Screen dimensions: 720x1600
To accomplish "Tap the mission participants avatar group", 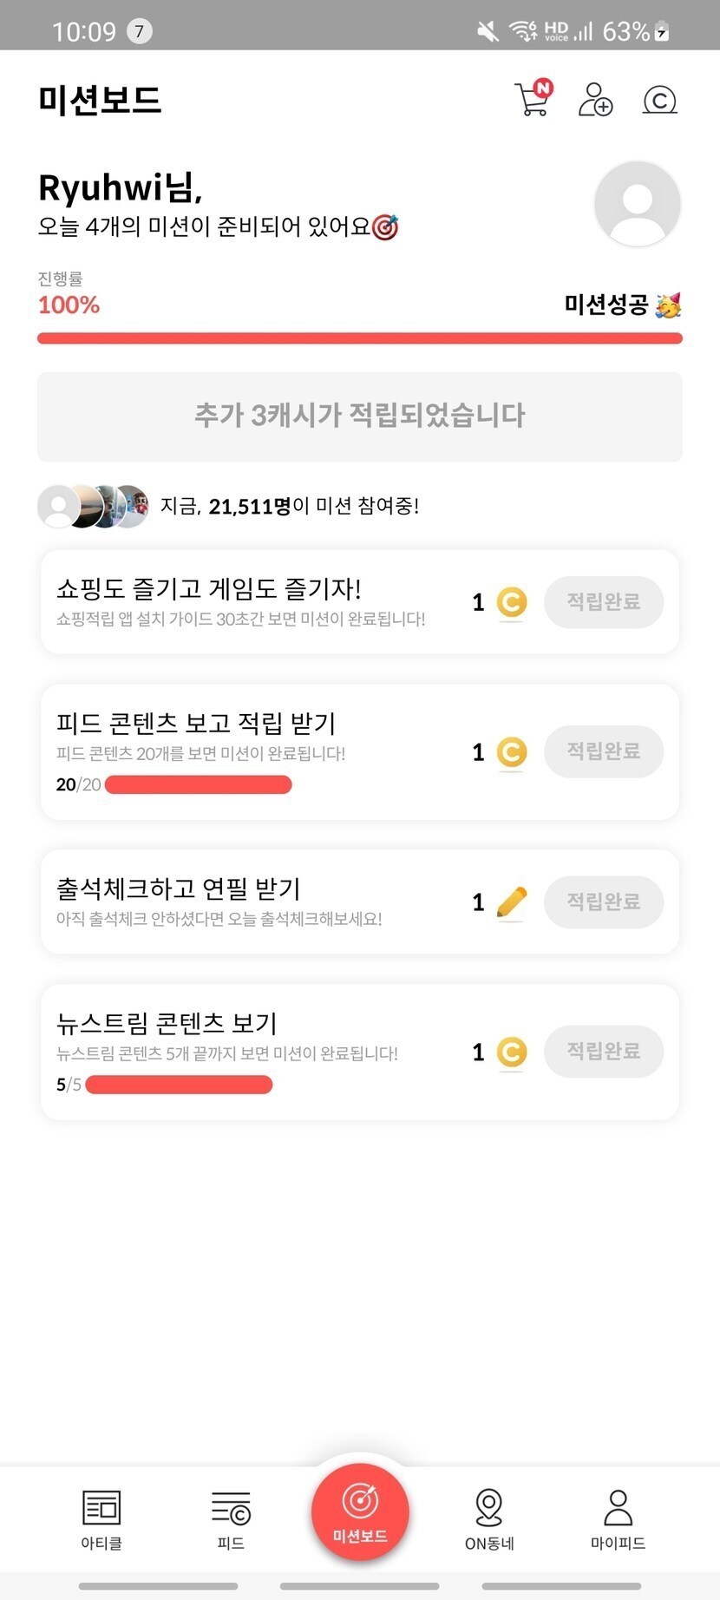I will tap(93, 507).
